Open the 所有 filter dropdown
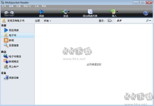This screenshot has width=154, height=106. point(47,21)
